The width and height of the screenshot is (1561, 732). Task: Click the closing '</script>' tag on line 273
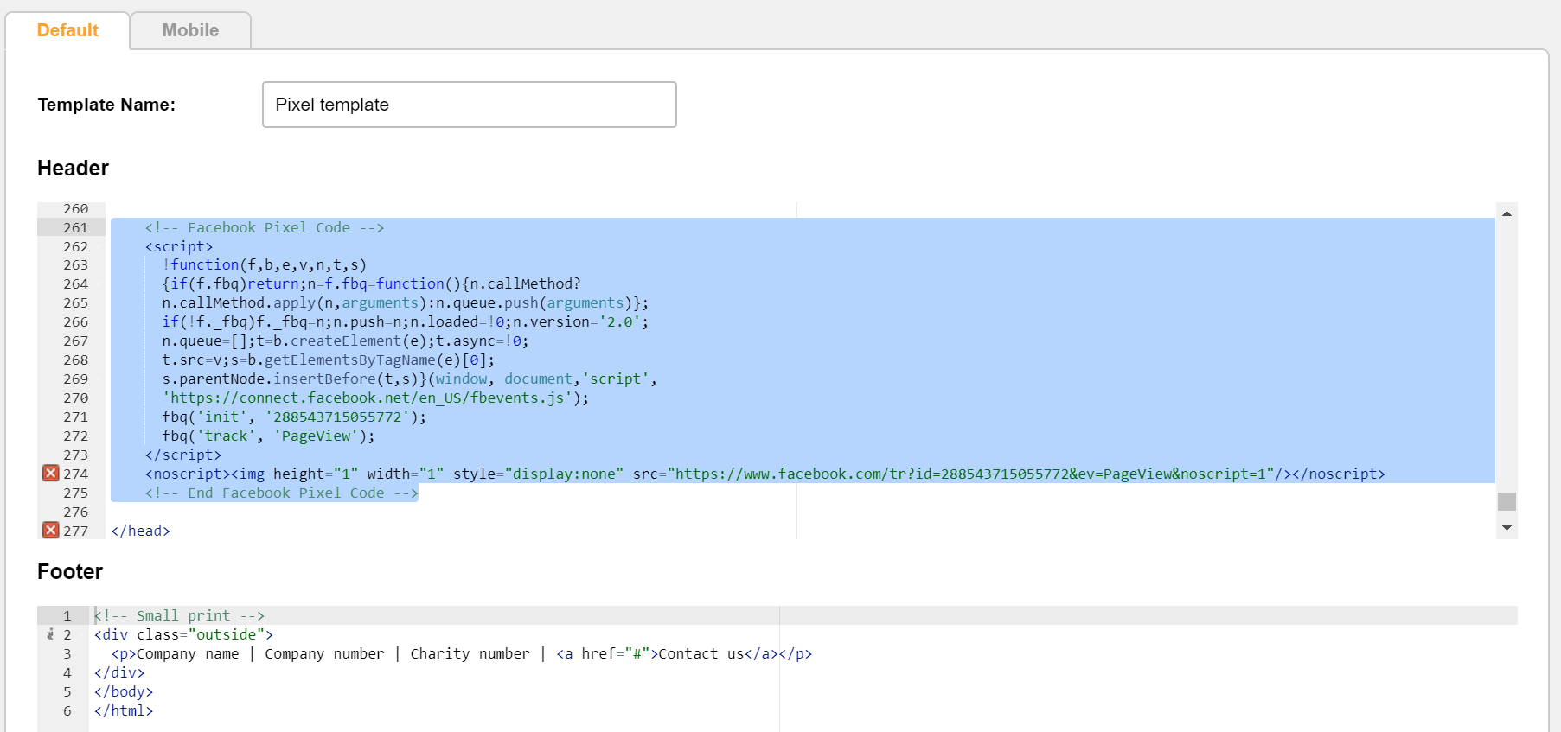pos(183,455)
